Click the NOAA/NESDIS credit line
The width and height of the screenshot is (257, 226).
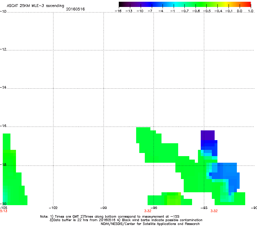[x=150, y=224]
